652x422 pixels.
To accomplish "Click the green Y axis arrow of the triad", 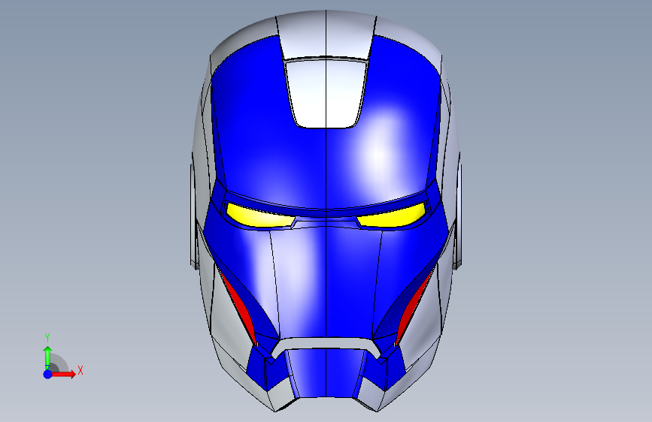I will click(48, 357).
